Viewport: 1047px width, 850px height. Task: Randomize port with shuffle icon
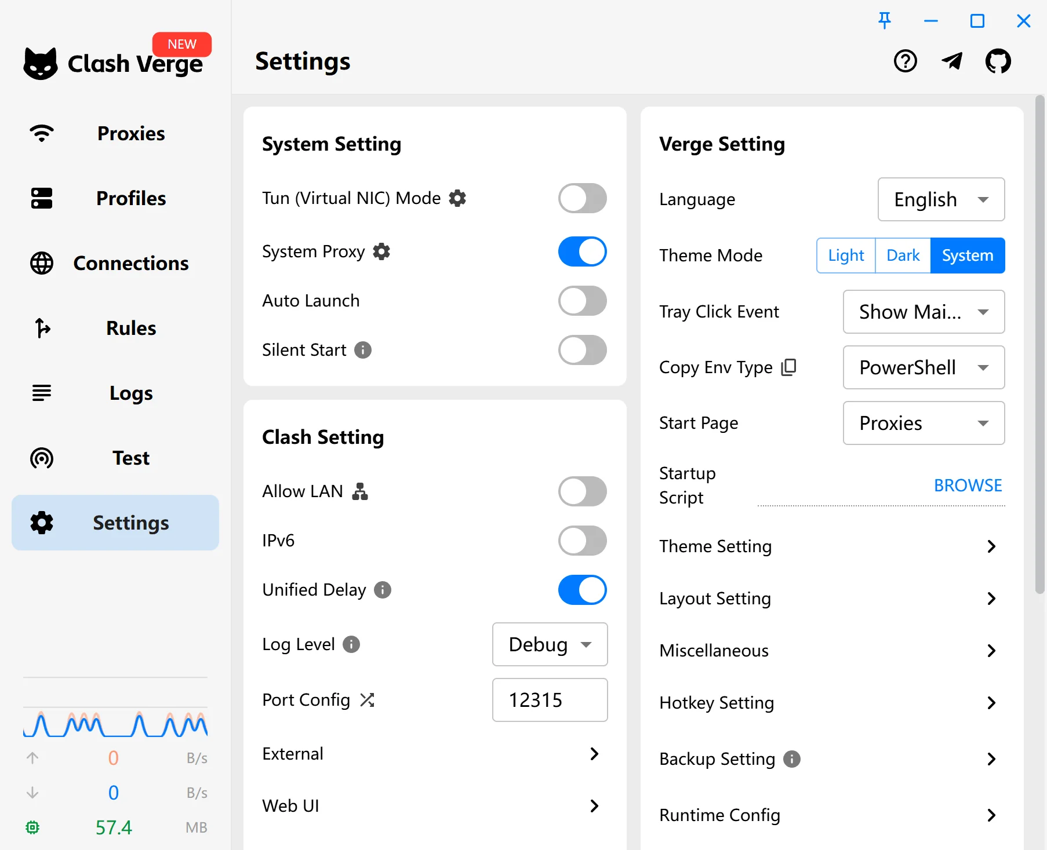tap(367, 700)
